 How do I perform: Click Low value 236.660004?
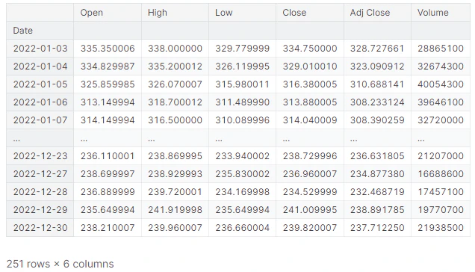click(x=242, y=227)
